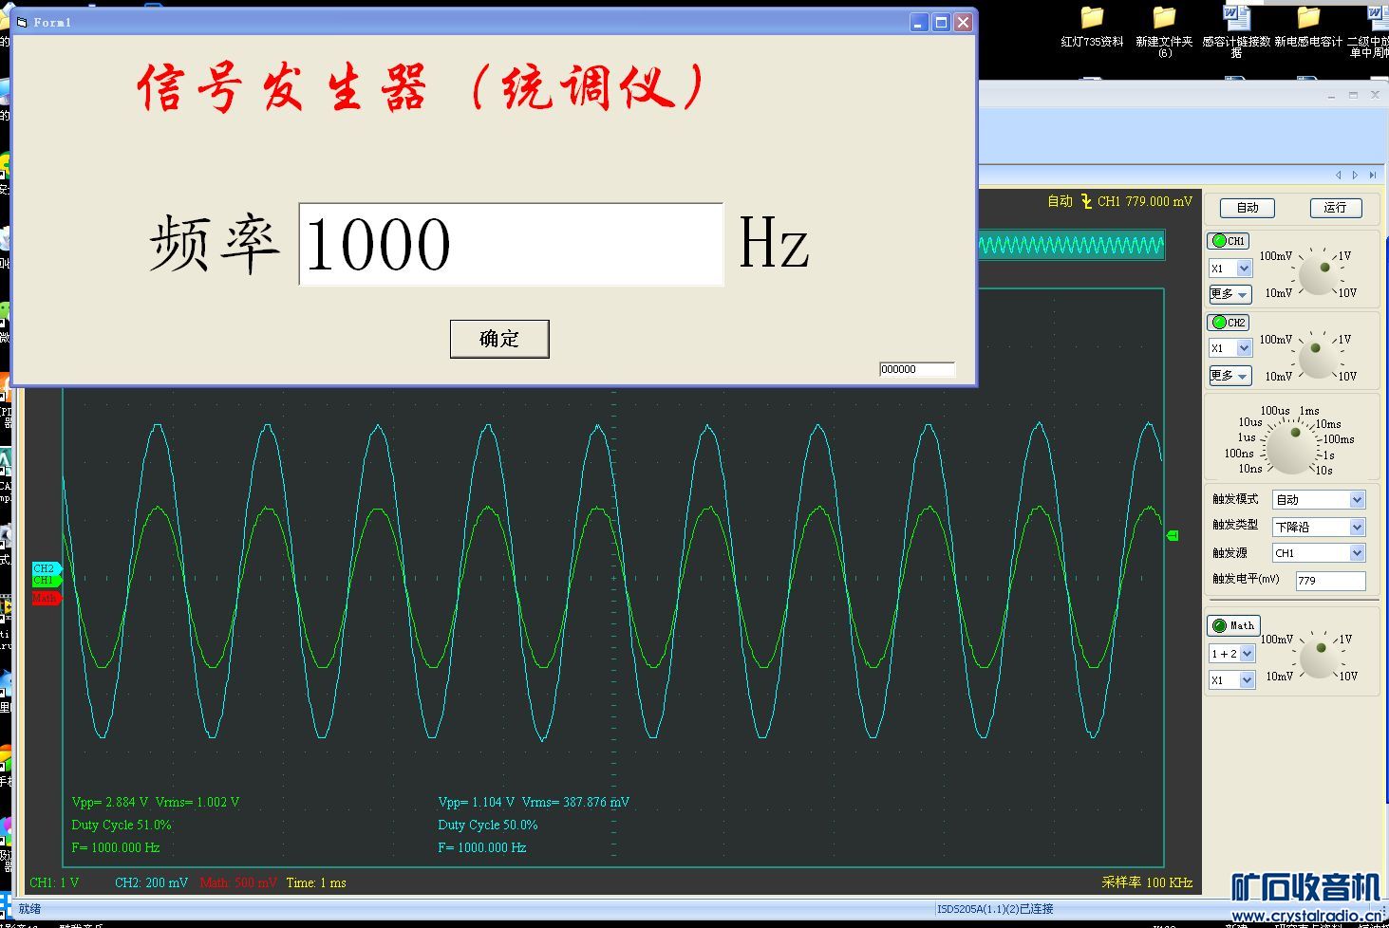Image resolution: width=1389 pixels, height=928 pixels.
Task: Click the green trigger level marker on right edge
Action: (1172, 536)
